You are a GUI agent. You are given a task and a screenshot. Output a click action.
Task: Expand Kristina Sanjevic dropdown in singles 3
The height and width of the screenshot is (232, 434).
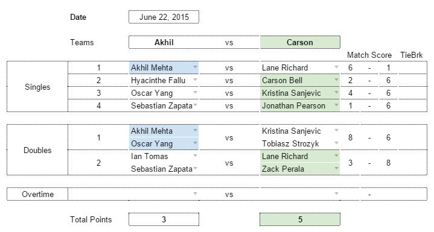point(336,93)
